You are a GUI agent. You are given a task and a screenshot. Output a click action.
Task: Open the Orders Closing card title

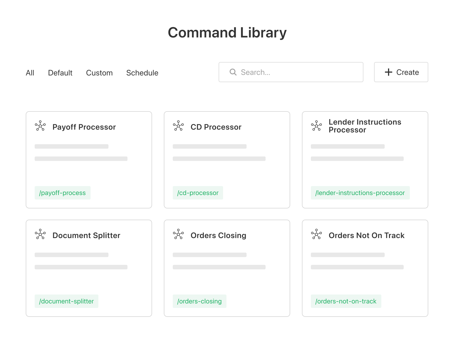(218, 236)
